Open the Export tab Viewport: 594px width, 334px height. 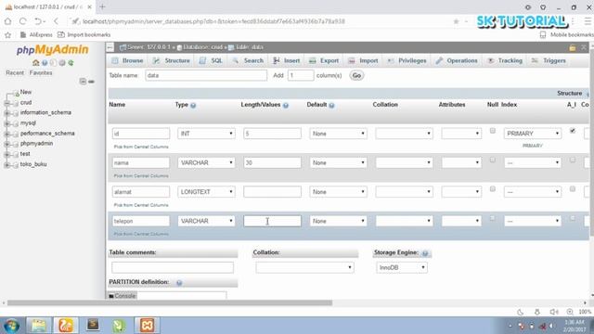click(x=324, y=60)
